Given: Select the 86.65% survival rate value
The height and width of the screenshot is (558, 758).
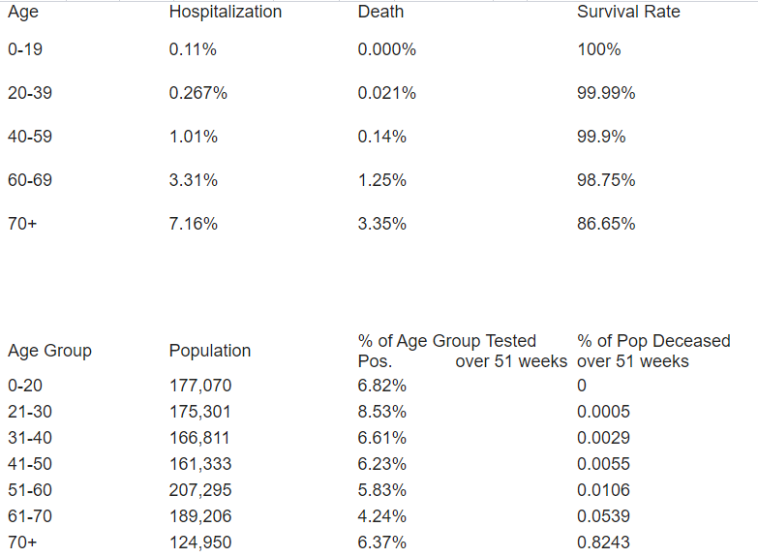Looking at the screenshot, I should 606,224.
